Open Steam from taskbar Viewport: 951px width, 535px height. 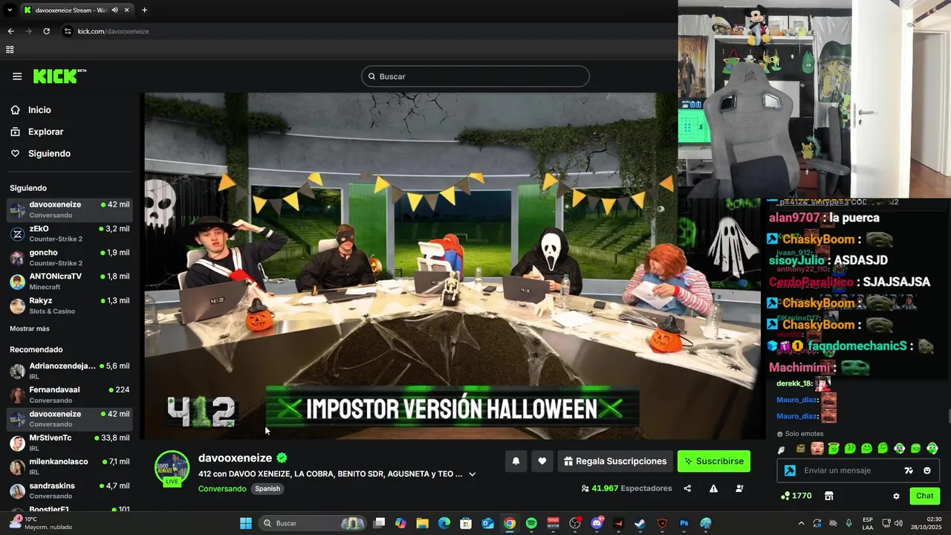point(640,523)
